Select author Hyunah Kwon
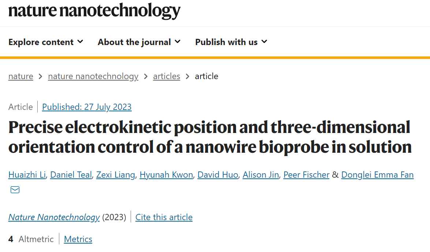430x252 pixels. 166,175
